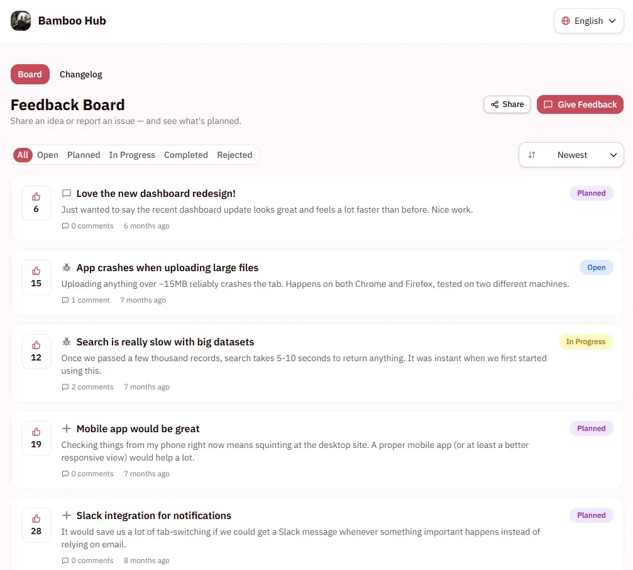The image size is (633, 570).
Task: Open Mobile app would be great post
Action: [x=138, y=428]
